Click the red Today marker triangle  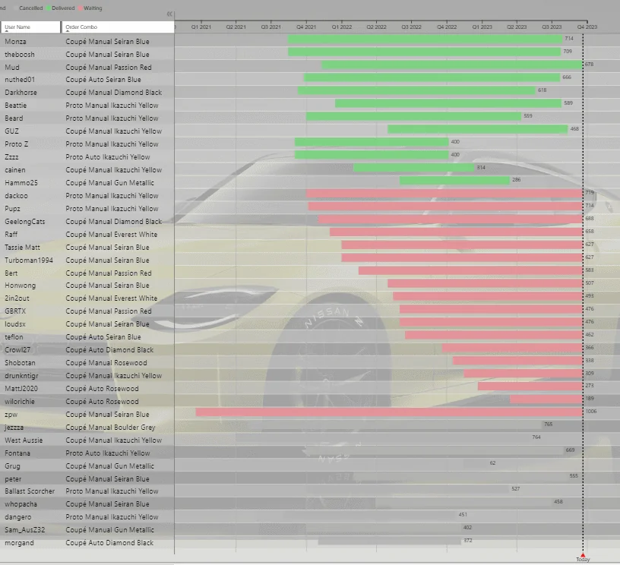click(583, 554)
